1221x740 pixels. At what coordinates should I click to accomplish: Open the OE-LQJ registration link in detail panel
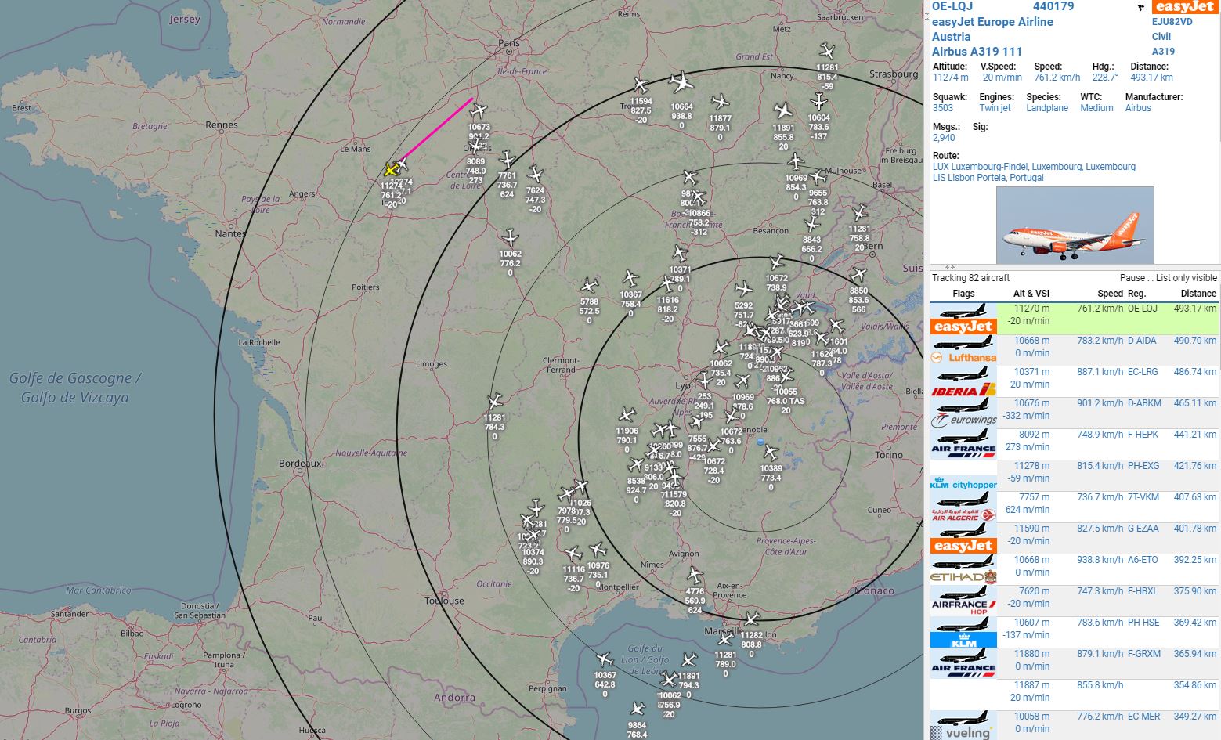[x=952, y=6]
